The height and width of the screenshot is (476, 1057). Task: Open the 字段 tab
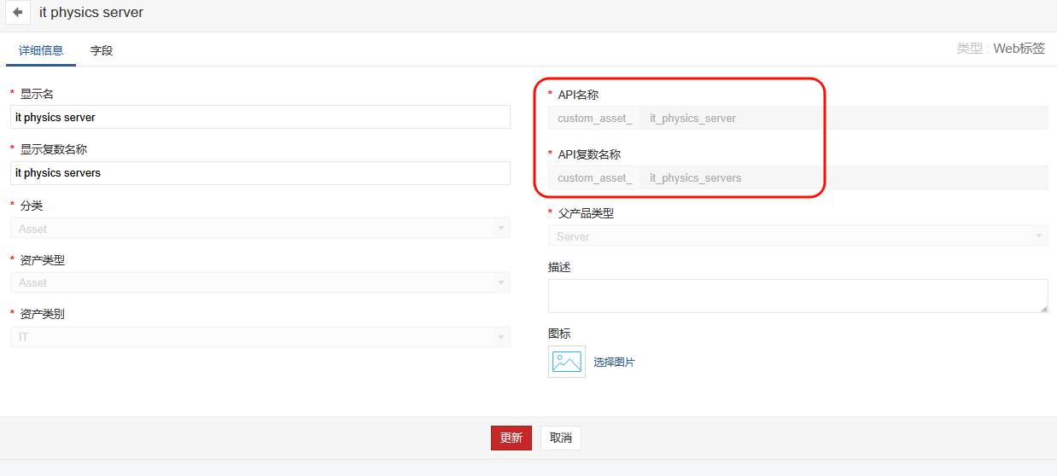click(102, 50)
